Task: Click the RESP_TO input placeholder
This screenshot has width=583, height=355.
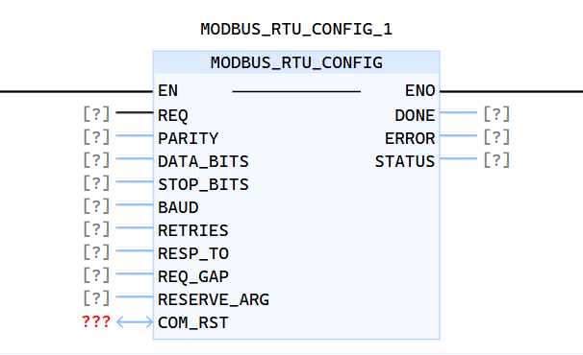Action: click(x=96, y=252)
